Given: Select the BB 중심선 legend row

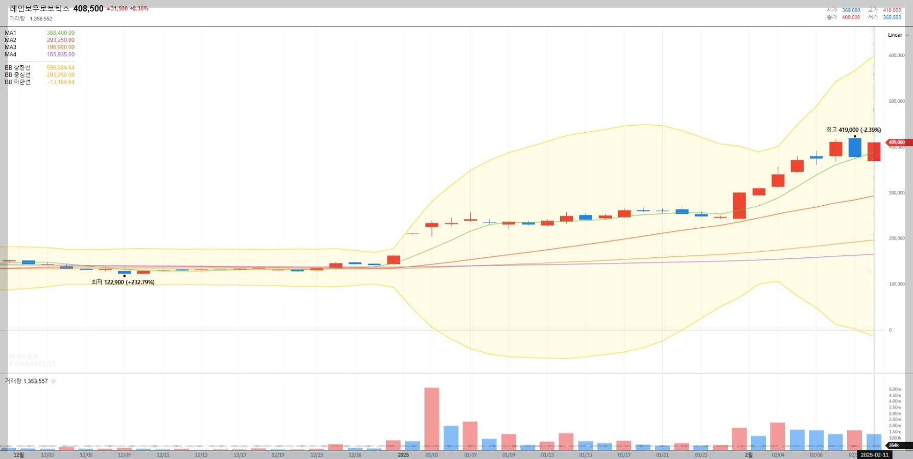Looking at the screenshot, I should click(x=40, y=75).
